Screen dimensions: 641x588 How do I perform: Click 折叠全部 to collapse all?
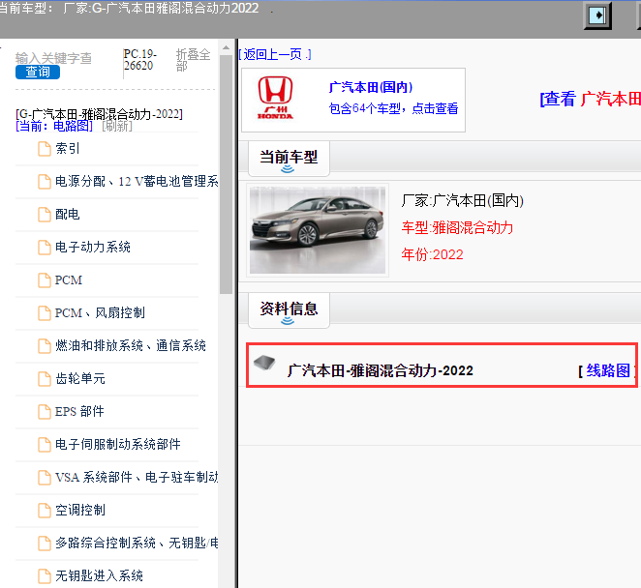(193, 60)
